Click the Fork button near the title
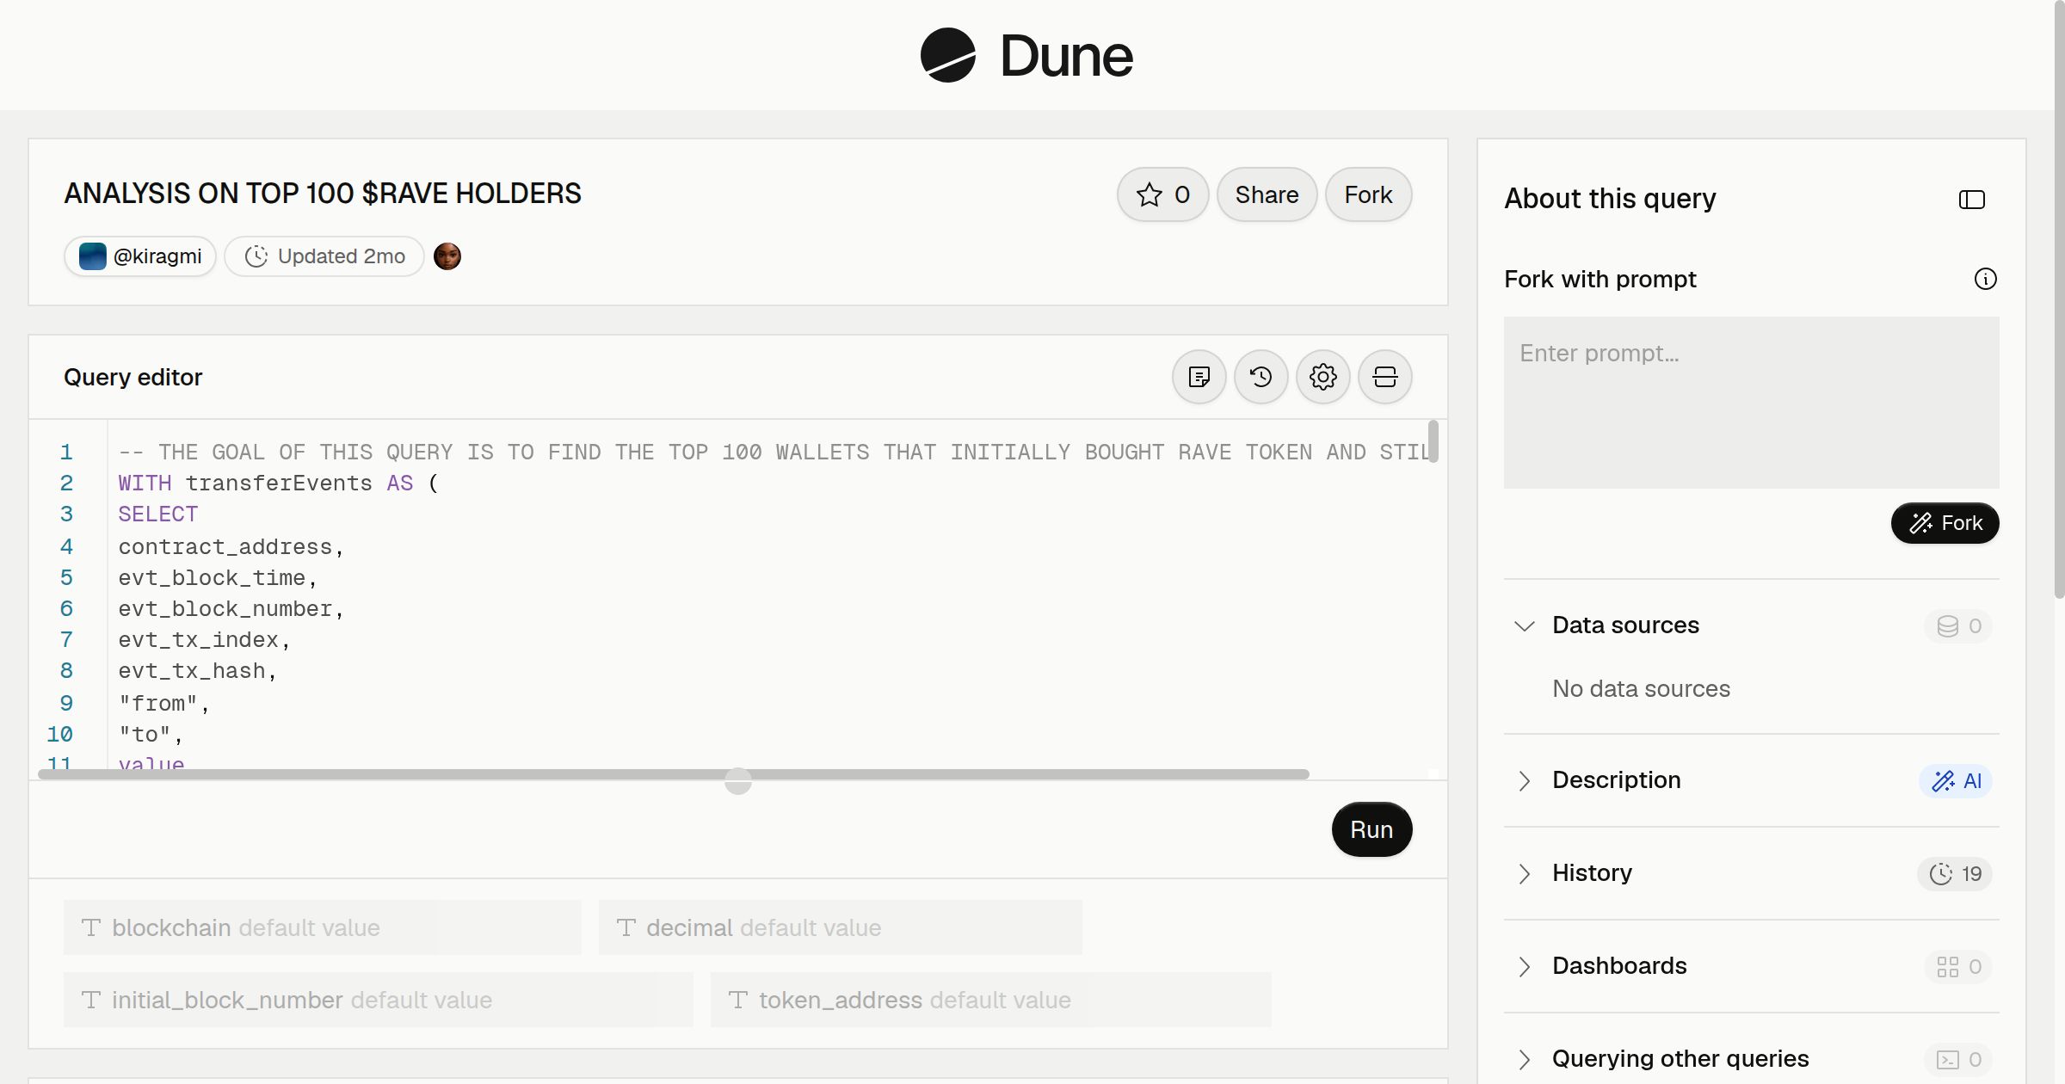Screen dimensions: 2065x1084 1368,194
